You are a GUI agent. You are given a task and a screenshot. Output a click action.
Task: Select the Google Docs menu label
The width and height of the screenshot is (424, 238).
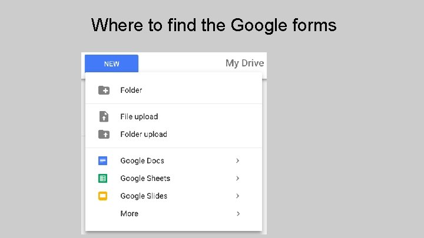[142, 160]
